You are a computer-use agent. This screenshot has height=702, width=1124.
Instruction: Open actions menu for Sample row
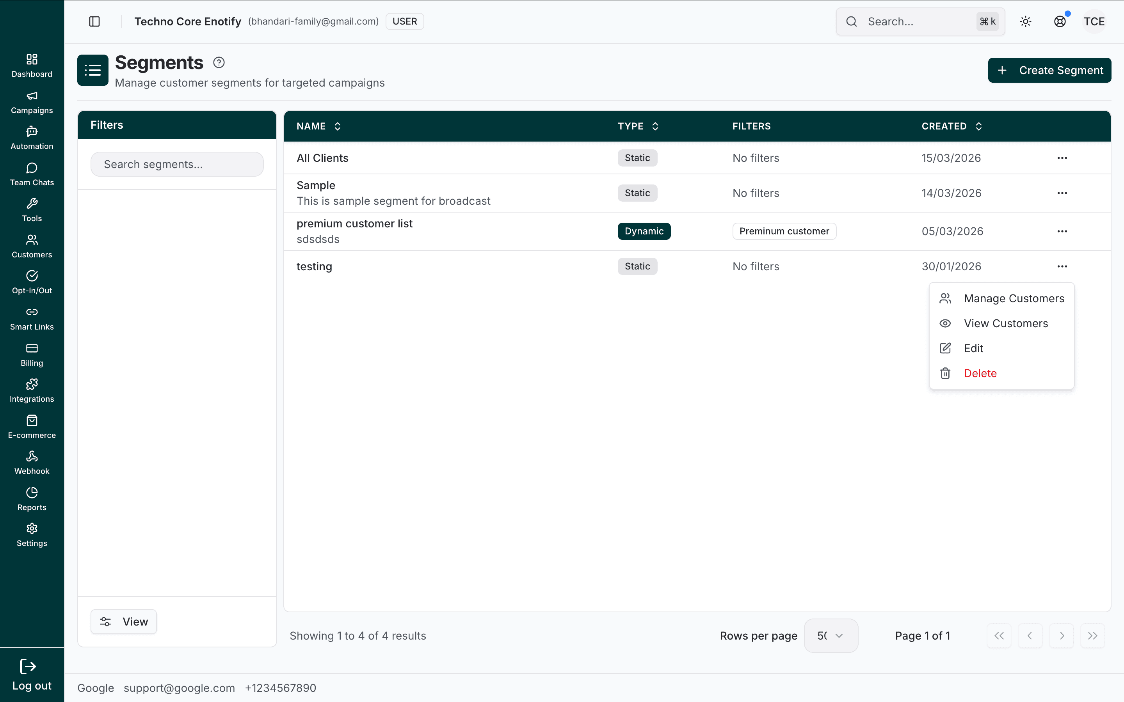tap(1062, 193)
